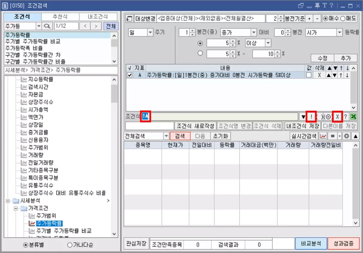The width and height of the screenshot is (363, 253).
Task: Check the 값 checkbox in condition A row
Action: [309, 75]
